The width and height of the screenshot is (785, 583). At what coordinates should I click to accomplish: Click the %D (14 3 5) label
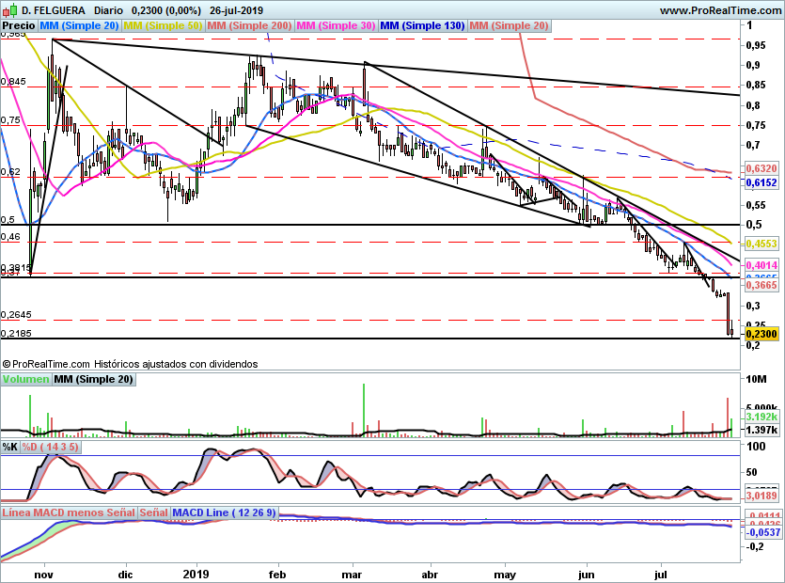coord(50,447)
